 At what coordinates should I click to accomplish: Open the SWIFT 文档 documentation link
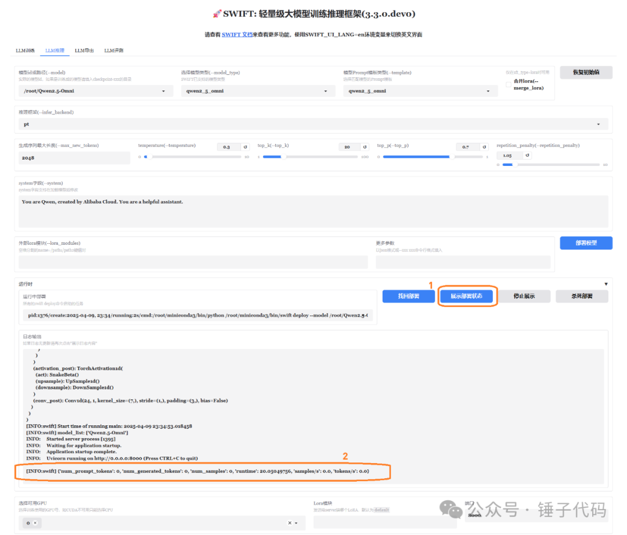click(237, 34)
